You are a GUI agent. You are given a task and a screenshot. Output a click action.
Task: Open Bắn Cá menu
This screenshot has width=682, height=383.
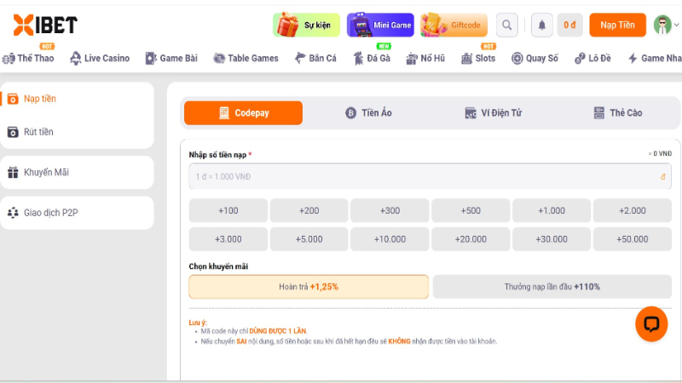click(x=315, y=58)
